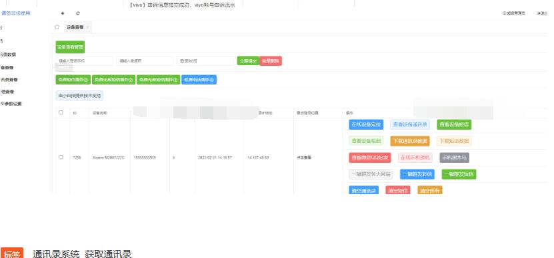Close the 设备查看 tab with its x

87,27
